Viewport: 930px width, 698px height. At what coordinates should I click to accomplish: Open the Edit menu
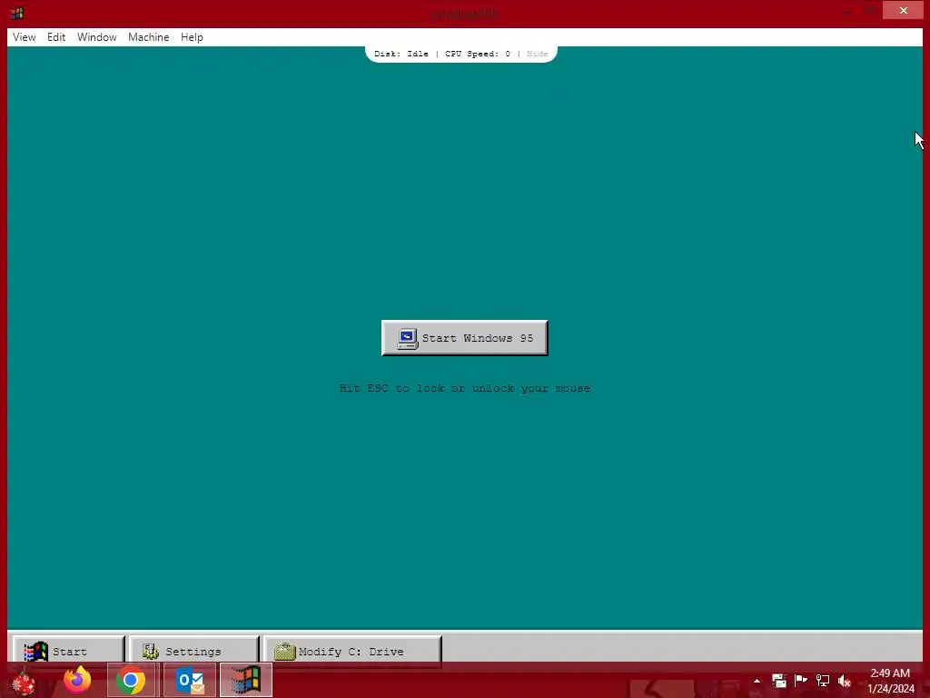[x=56, y=36]
